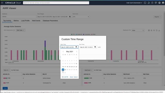Click the Start Time input field
165x93 pixels.
69,47
